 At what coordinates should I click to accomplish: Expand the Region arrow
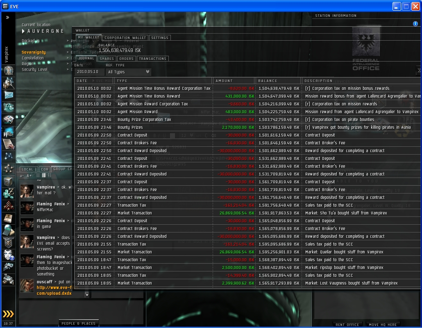coord(68,64)
